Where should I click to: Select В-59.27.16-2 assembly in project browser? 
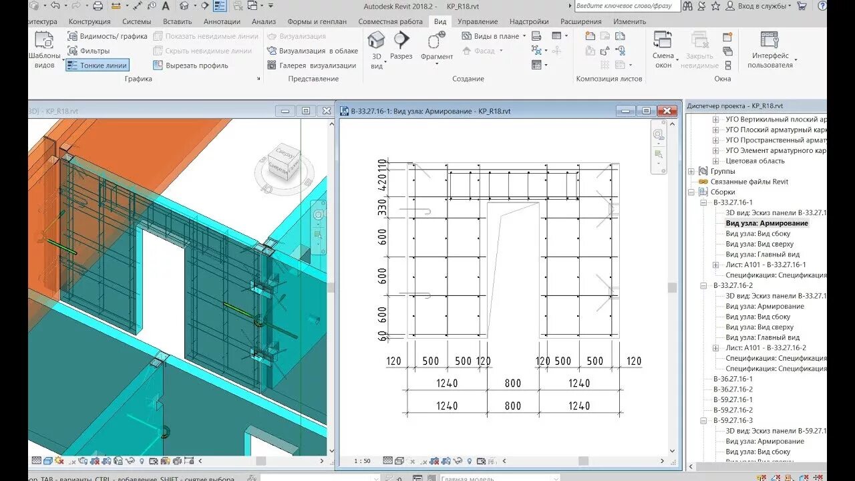[733, 410]
